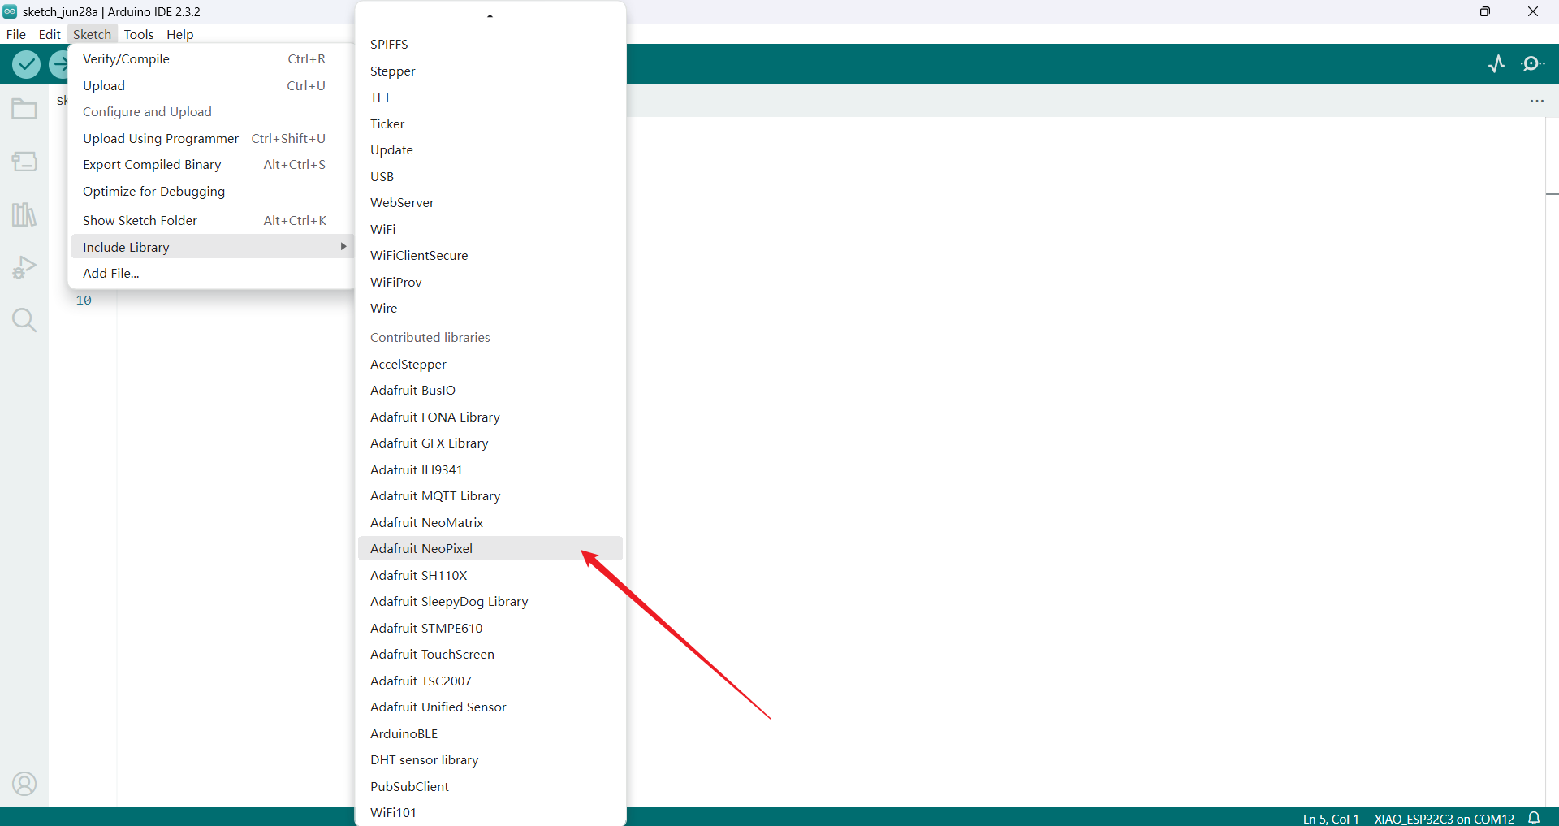
Task: Click the user account profile icon
Action: (24, 784)
